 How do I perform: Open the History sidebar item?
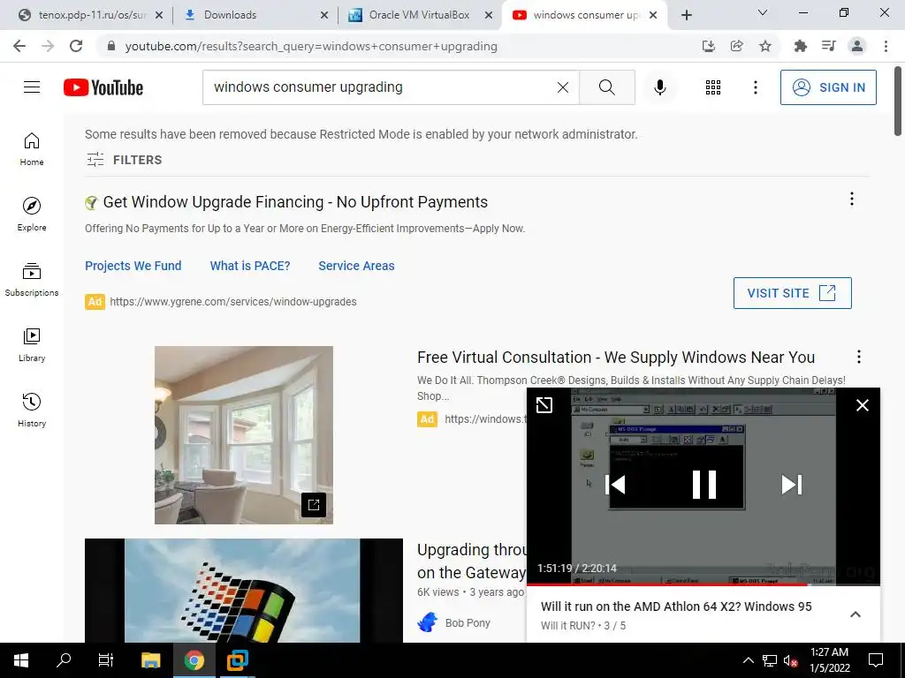[x=32, y=410]
